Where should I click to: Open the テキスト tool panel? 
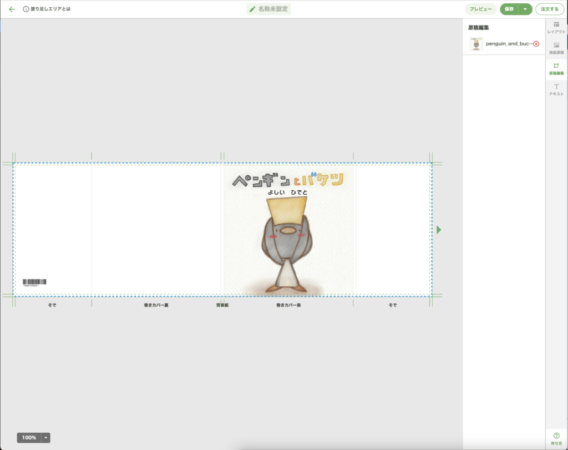[556, 90]
